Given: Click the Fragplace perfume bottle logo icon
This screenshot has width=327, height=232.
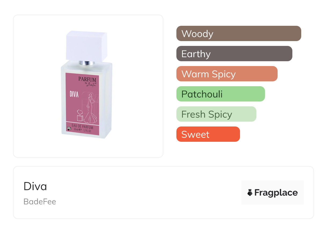Looking at the screenshot, I should pos(250,193).
